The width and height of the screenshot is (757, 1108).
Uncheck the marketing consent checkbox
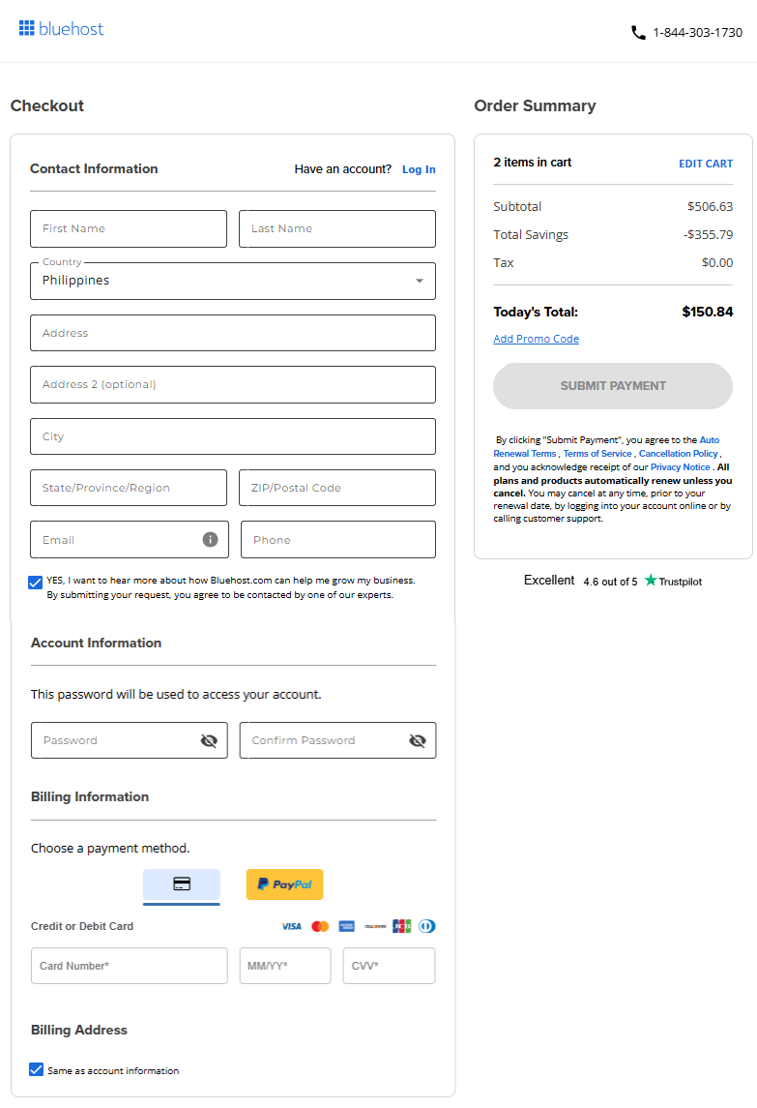pyautogui.click(x=36, y=581)
